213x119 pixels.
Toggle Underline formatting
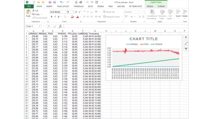click(x=58, y=17)
